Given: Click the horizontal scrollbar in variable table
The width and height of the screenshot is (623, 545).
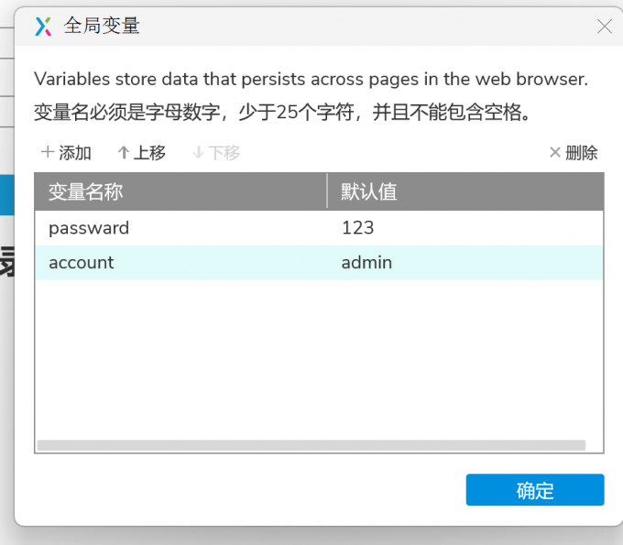Looking at the screenshot, I should 311,445.
